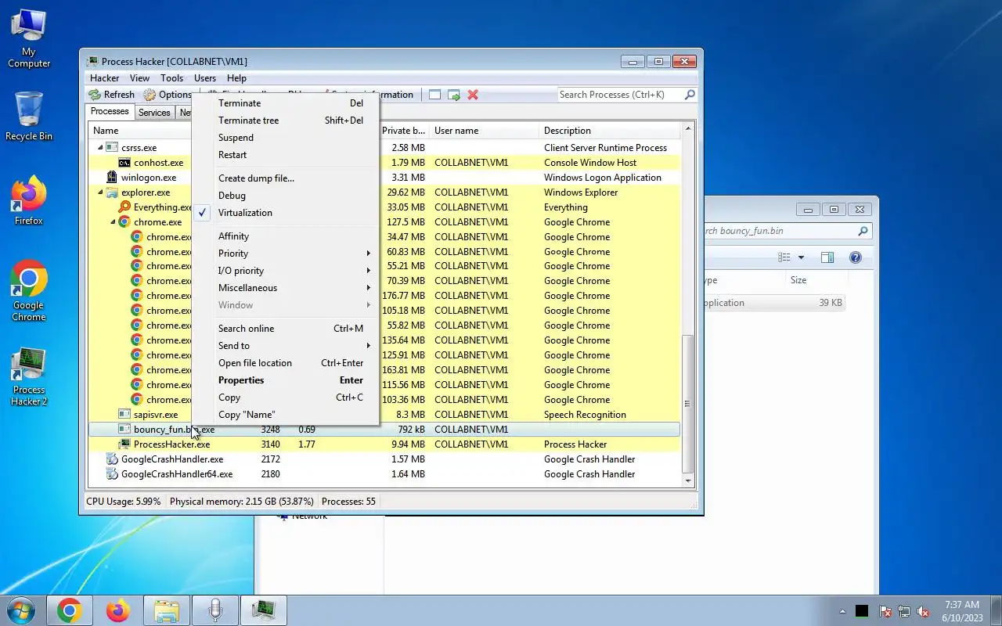1002x626 pixels.
Task: Collapse the explorer.exe tree node
Action: click(99, 192)
